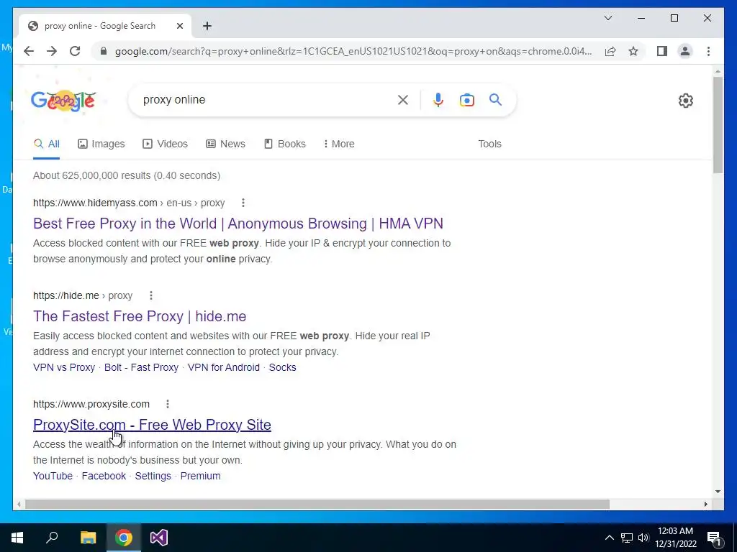Open options for hidemyass.com result
Image resolution: width=737 pixels, height=552 pixels.
point(243,203)
